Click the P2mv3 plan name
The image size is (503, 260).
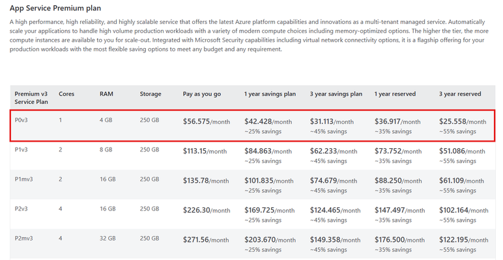coord(23,239)
